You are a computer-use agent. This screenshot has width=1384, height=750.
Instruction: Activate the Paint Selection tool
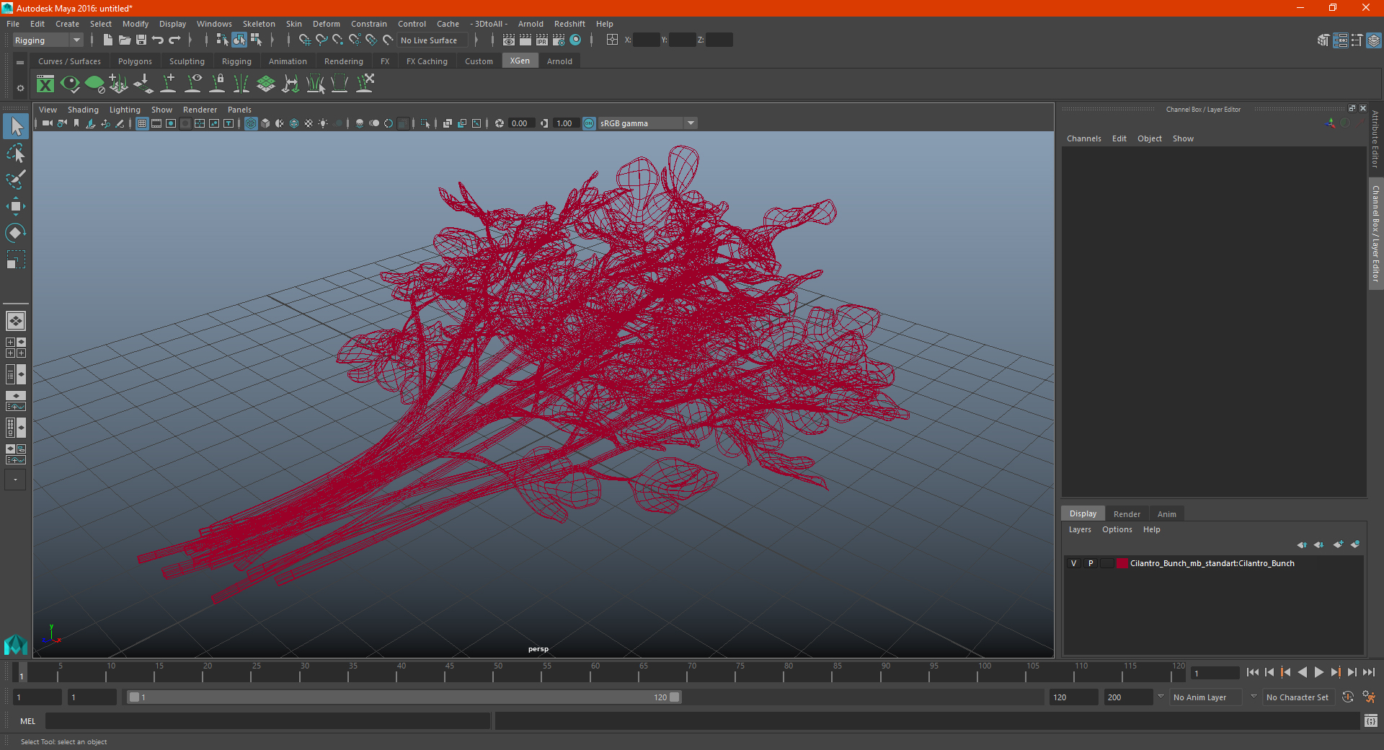[x=15, y=180]
